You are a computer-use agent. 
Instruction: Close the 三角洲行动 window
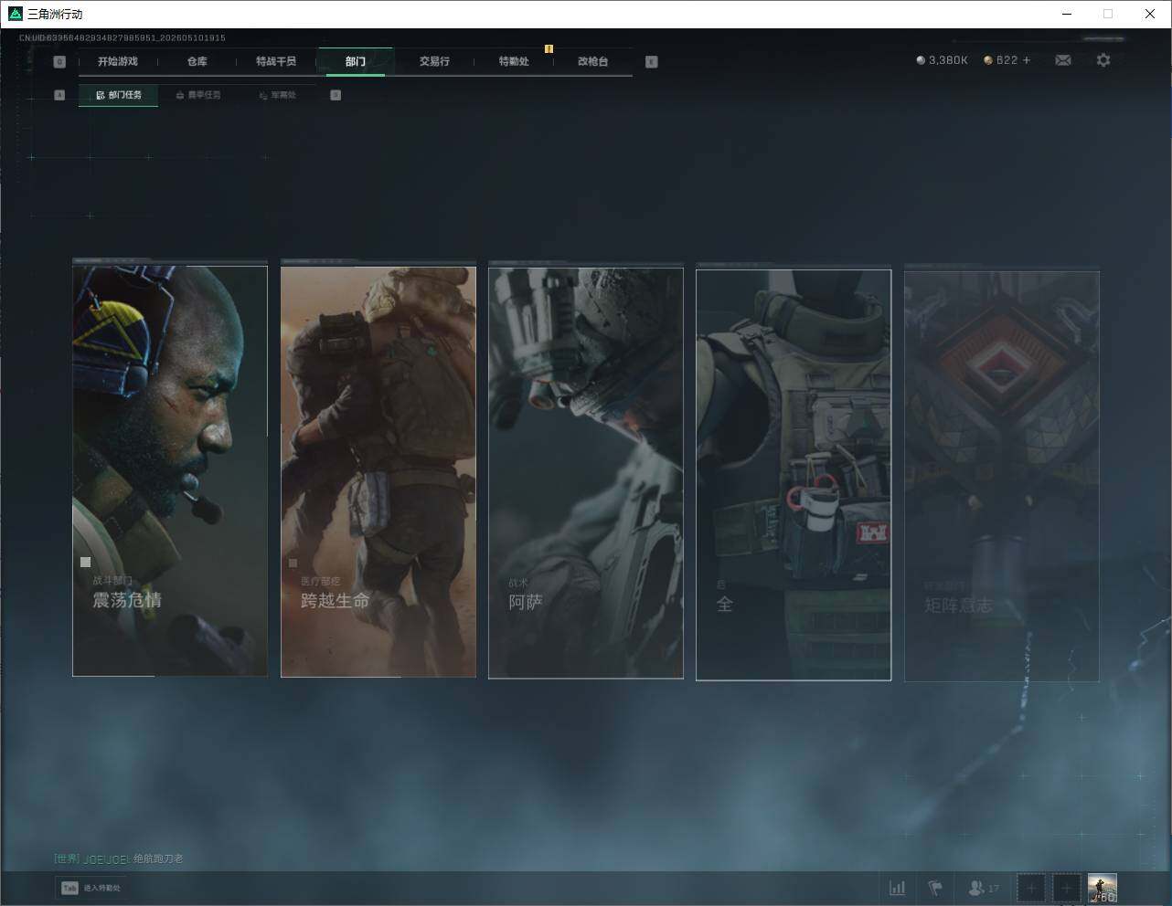point(1150,14)
